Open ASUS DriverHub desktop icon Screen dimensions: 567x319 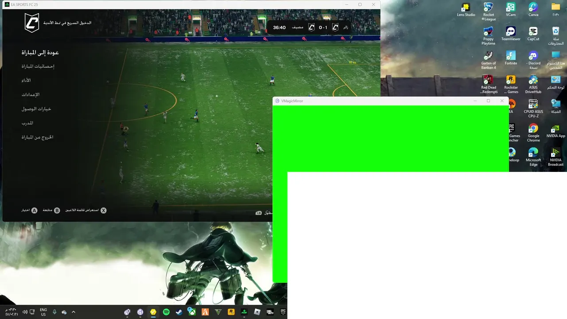click(533, 84)
